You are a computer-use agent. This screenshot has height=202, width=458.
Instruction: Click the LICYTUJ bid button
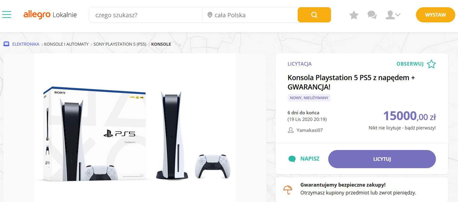pos(382,159)
